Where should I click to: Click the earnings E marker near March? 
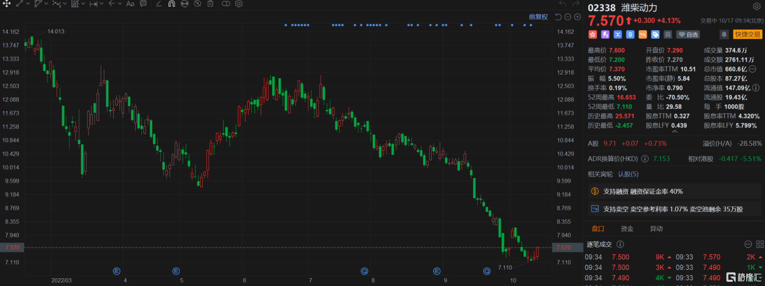pos(117,271)
